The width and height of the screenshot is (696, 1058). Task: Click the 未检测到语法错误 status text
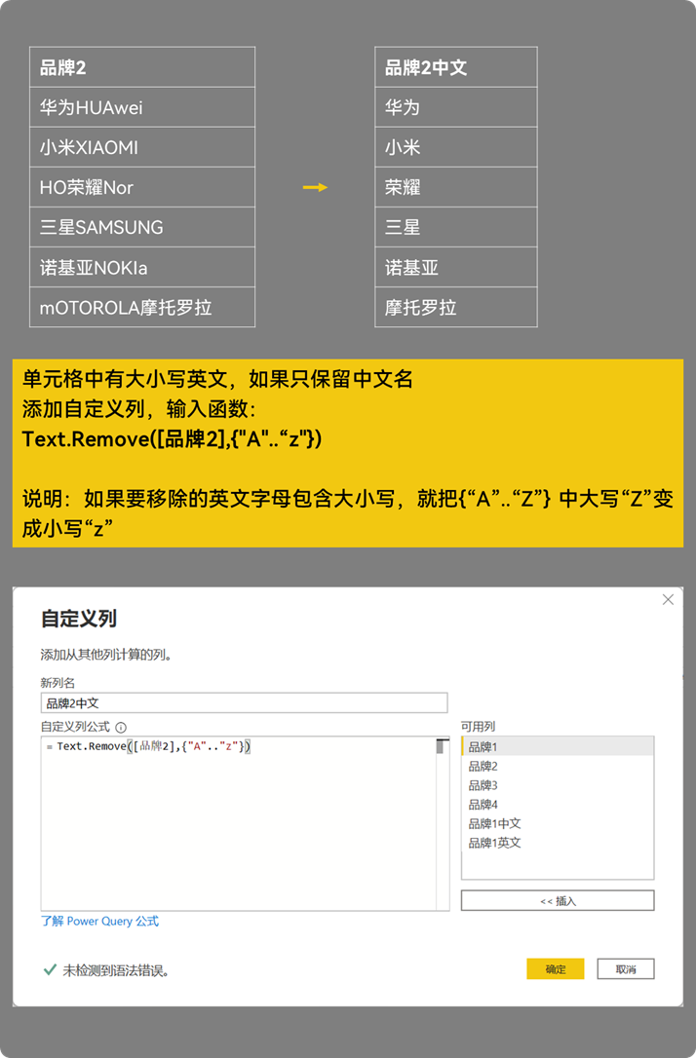point(116,970)
